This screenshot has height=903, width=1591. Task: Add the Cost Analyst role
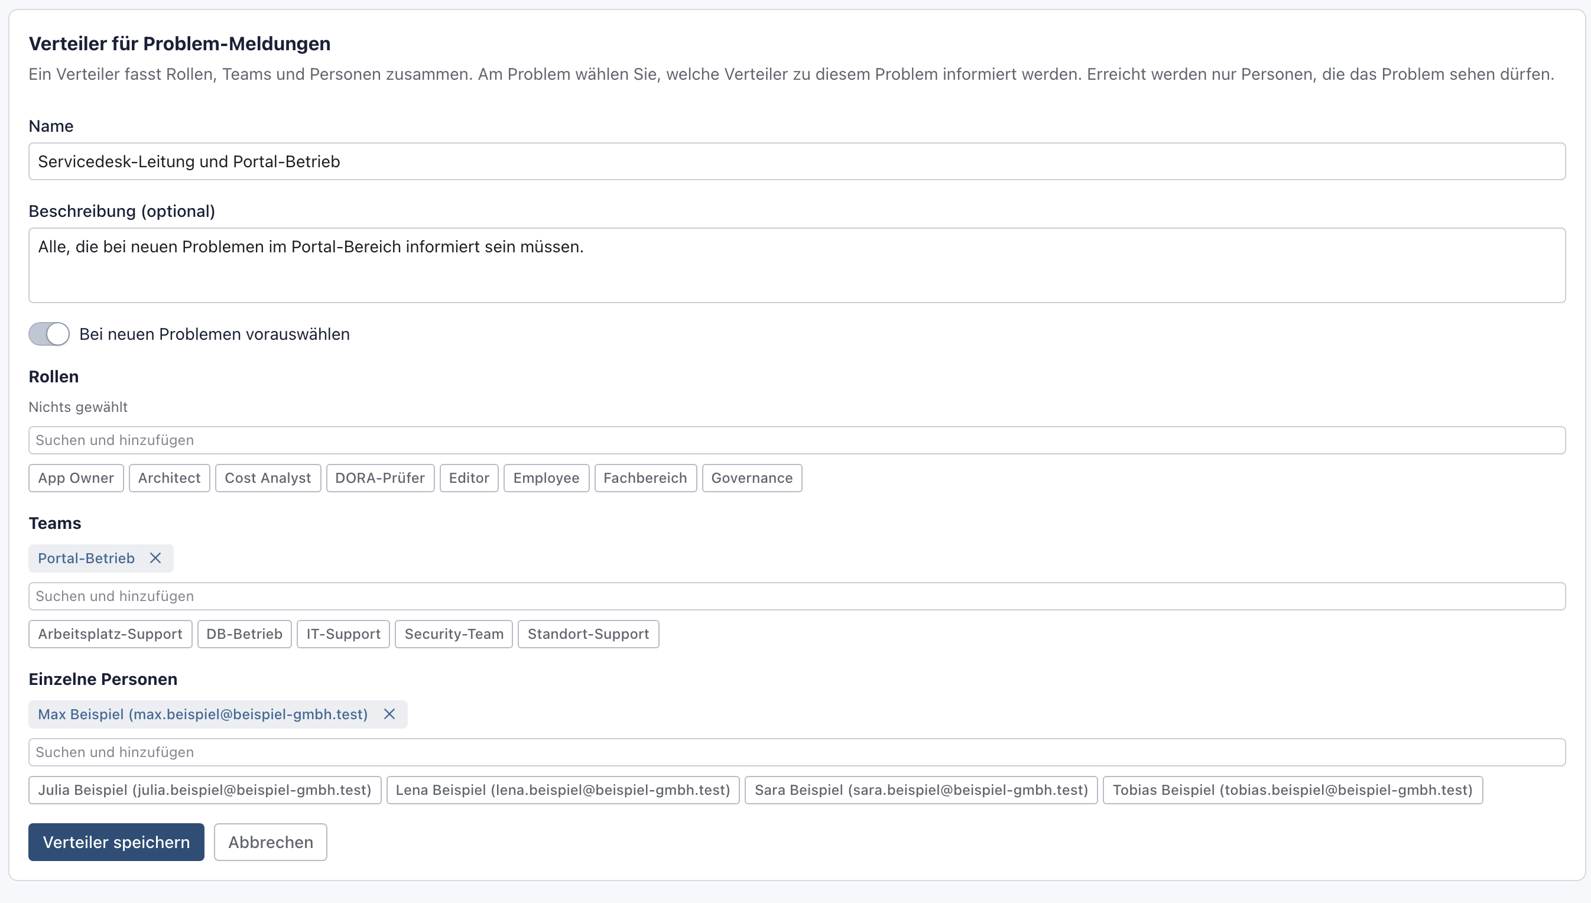[268, 478]
